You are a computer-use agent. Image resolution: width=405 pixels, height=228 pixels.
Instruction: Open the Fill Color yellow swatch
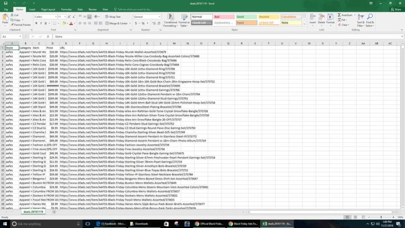click(x=64, y=23)
